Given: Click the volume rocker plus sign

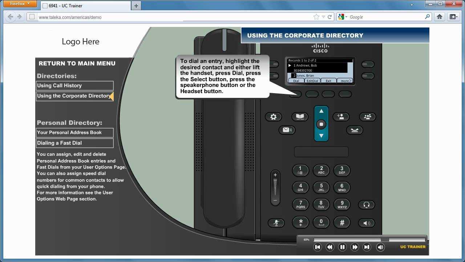Looking at the screenshot, I should [275, 175].
